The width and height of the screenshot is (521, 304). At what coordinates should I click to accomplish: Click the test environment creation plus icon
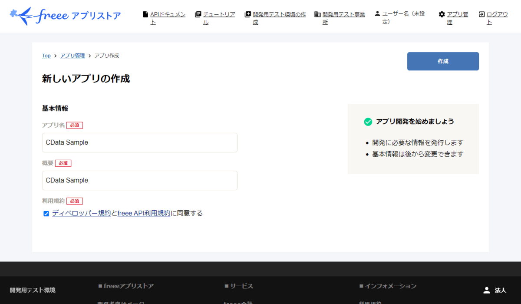click(x=248, y=14)
